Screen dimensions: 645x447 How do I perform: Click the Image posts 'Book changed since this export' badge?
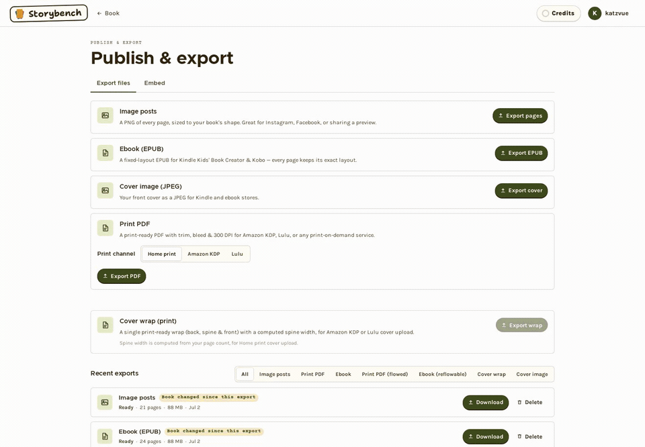click(x=208, y=397)
